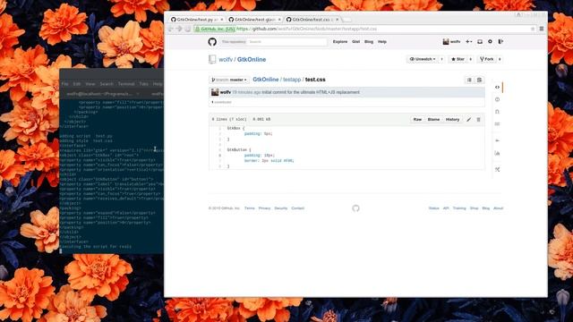Open the Unwatch dropdown button
Screen dimensions: 573x322
point(422,59)
